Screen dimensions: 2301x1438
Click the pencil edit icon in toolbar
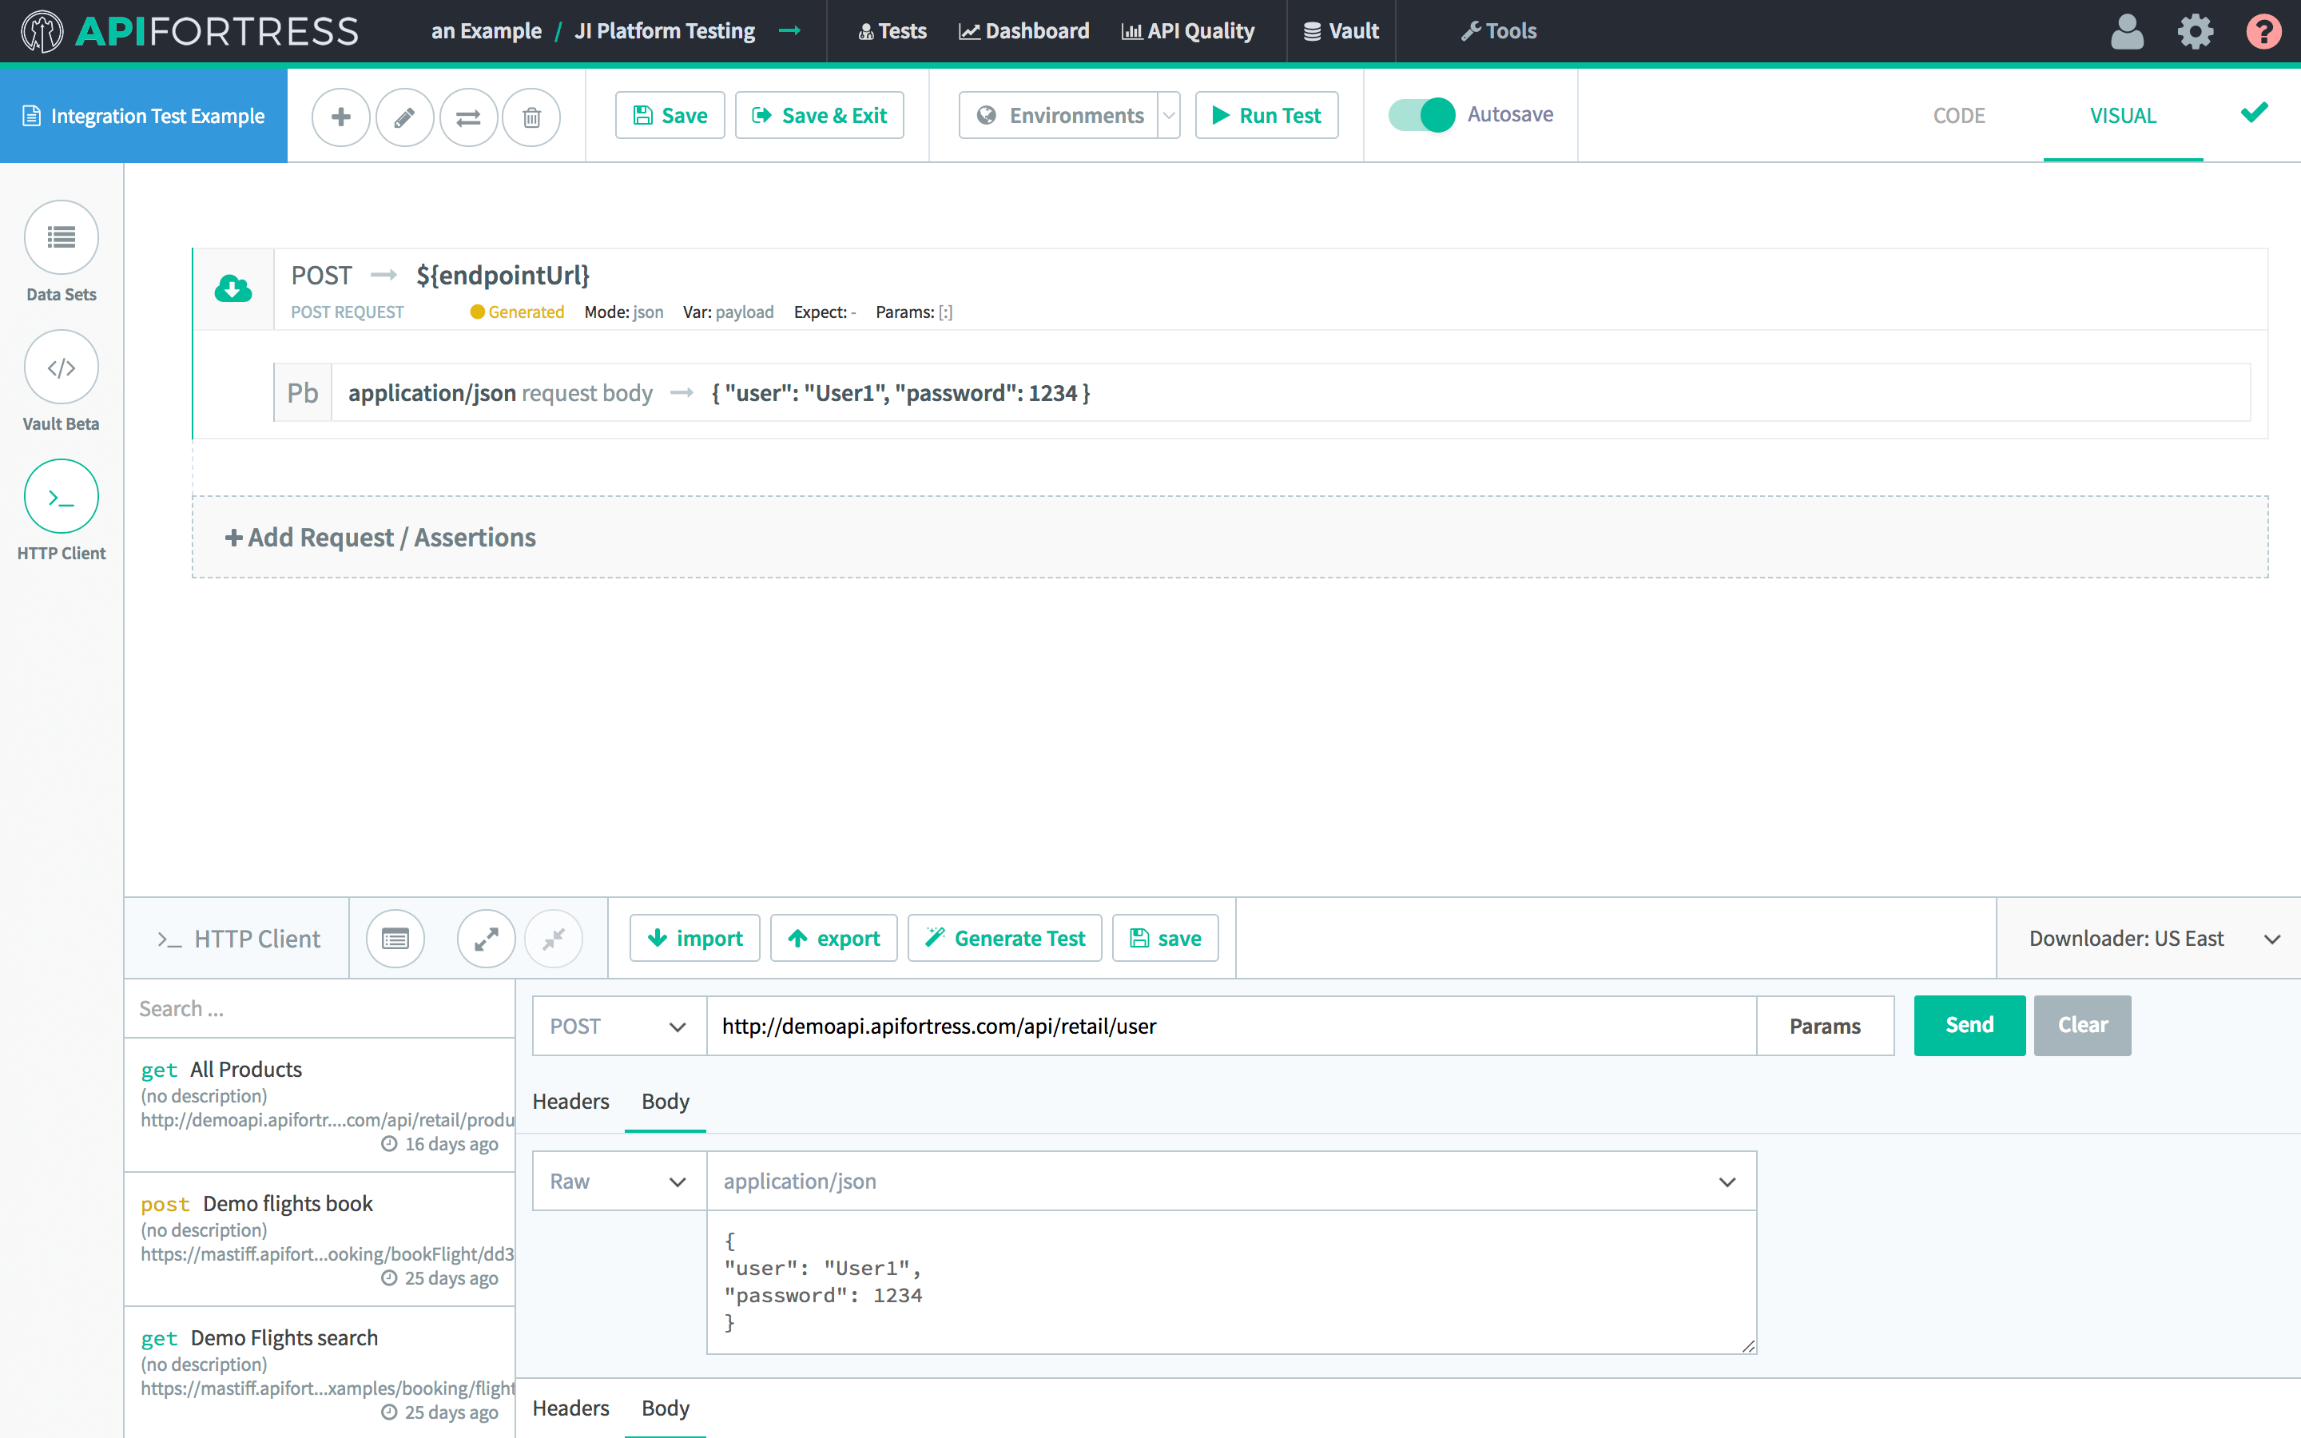404,116
